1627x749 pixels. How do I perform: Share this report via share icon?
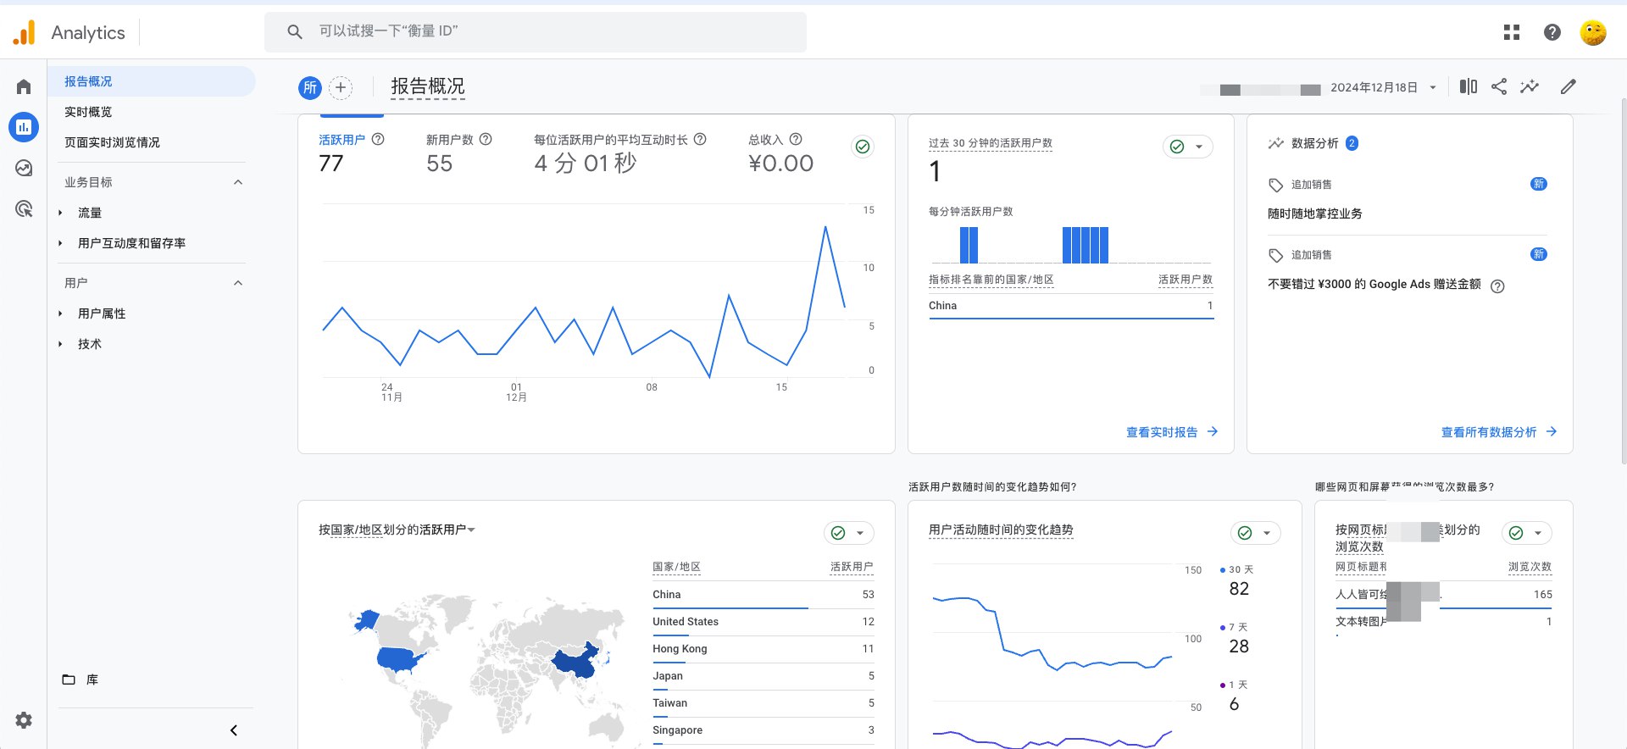pyautogui.click(x=1499, y=86)
